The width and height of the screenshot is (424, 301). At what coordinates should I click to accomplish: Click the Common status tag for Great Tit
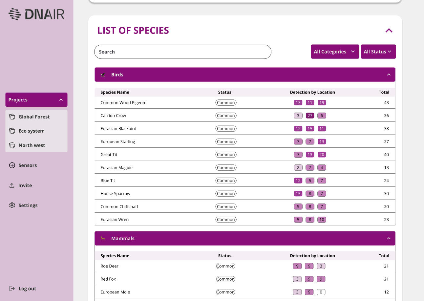pyautogui.click(x=226, y=155)
